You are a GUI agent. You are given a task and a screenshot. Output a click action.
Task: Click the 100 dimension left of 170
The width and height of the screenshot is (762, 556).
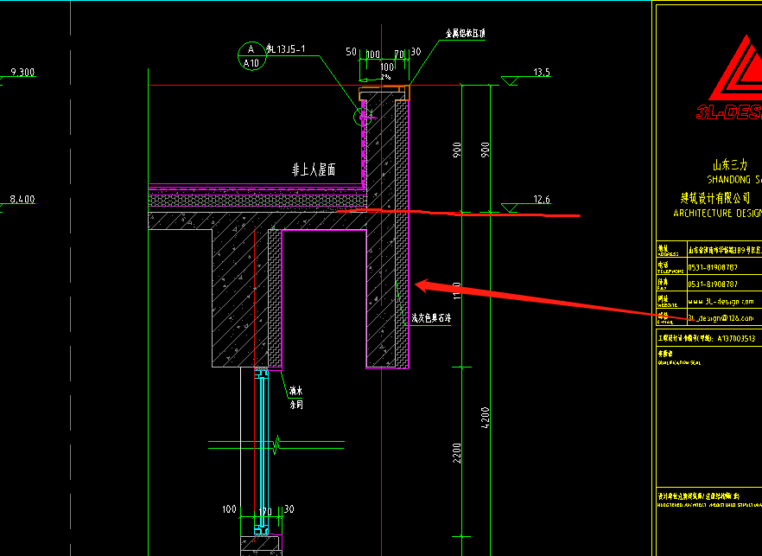pos(229,508)
